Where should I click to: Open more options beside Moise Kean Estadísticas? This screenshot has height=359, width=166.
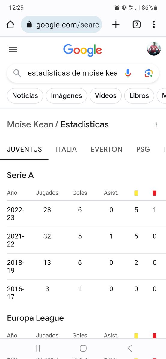point(156,125)
